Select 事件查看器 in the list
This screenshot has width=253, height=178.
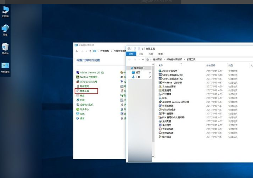(168, 114)
